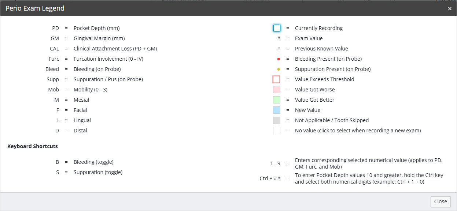The width and height of the screenshot is (457, 211).
Task: Click the Pocket Depth (mm) definition
Action: click(x=96, y=28)
